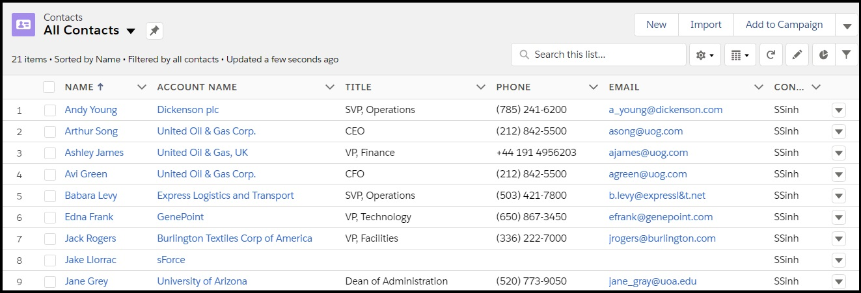
Task: Click the Contacts object icon
Action: [x=23, y=25]
